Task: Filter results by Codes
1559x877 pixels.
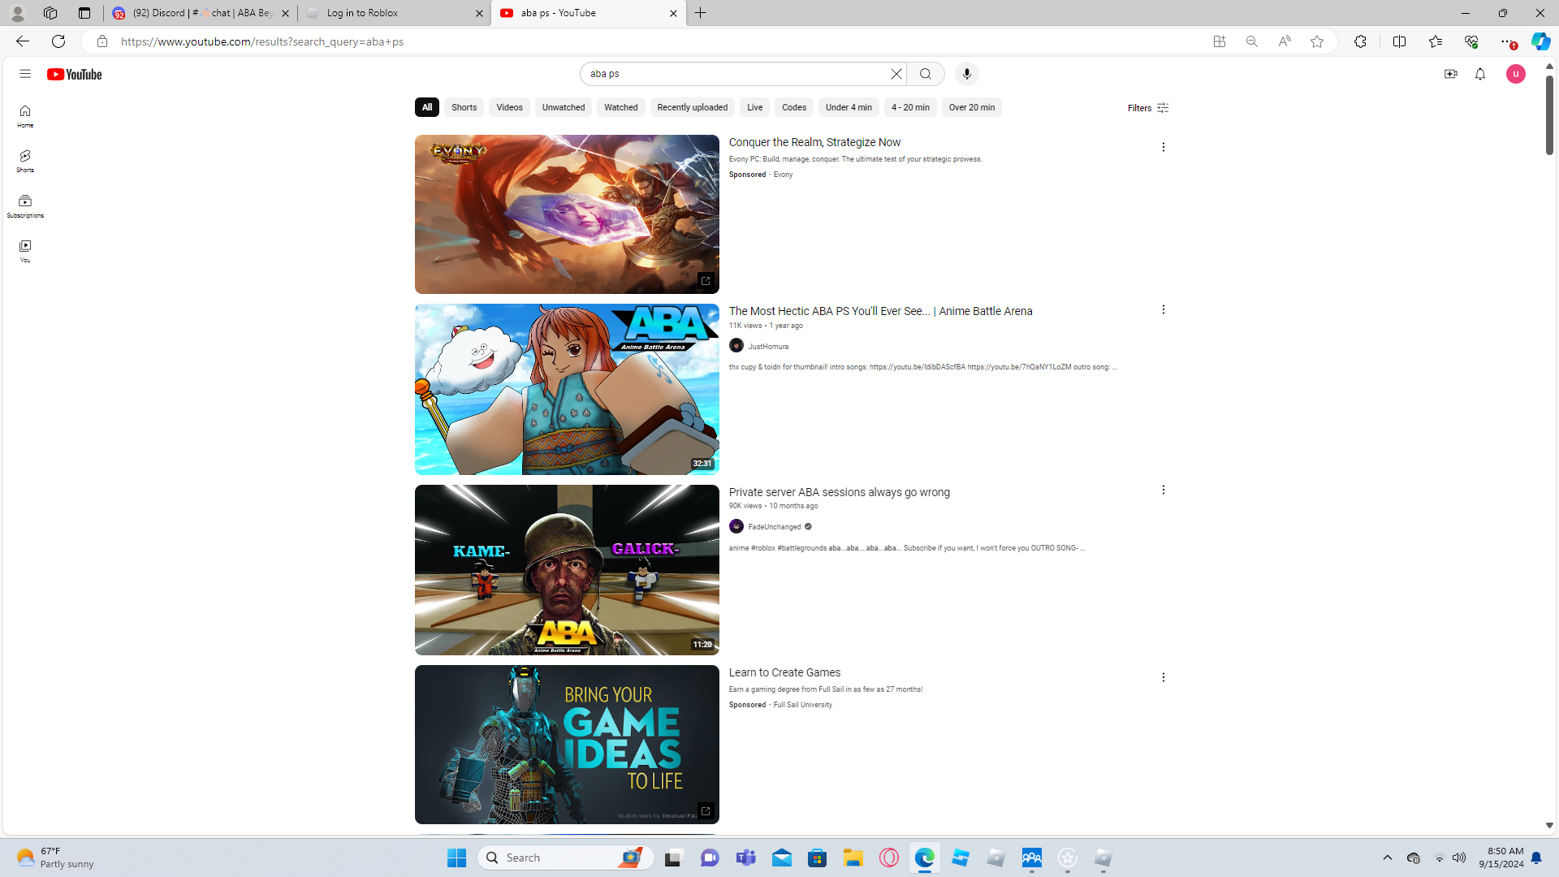Action: pos(794,107)
